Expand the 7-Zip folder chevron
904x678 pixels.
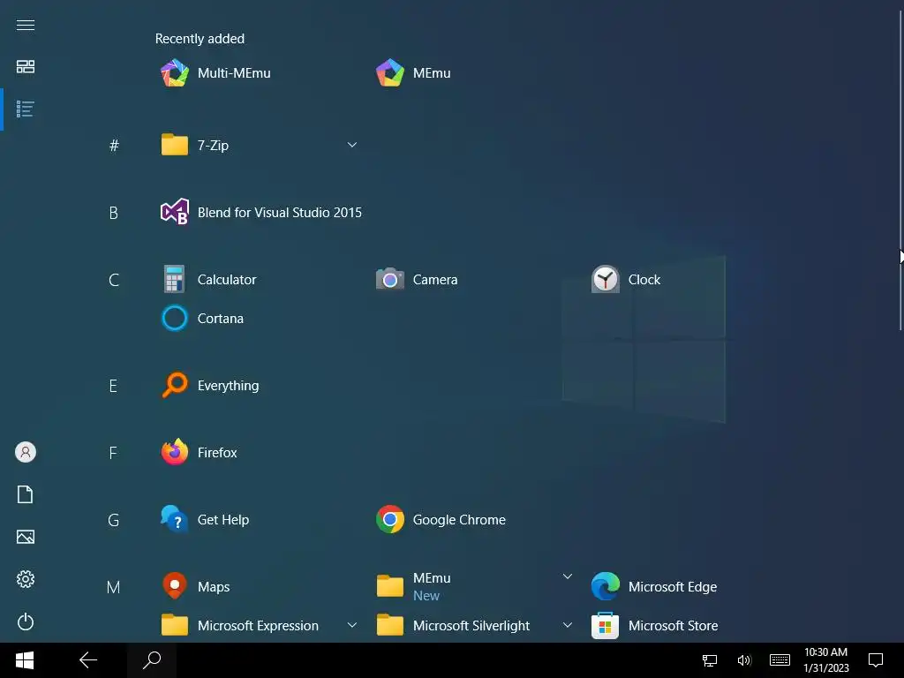click(x=351, y=145)
